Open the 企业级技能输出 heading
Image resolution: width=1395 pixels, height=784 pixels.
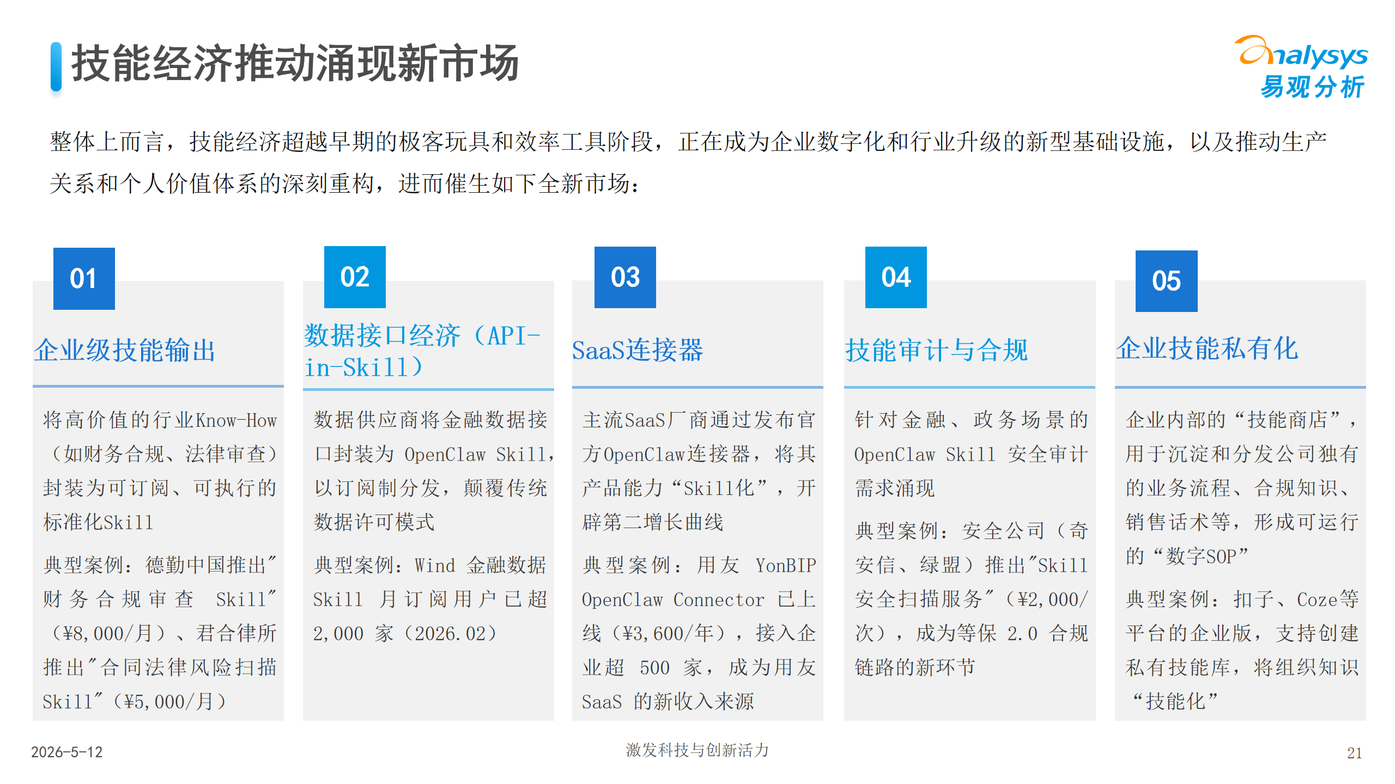tap(125, 350)
